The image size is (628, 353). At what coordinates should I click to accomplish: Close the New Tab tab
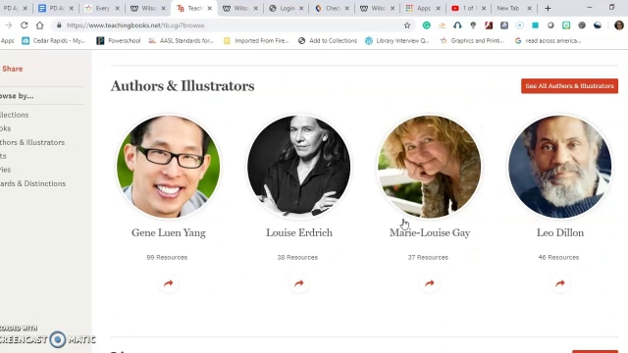(x=529, y=8)
